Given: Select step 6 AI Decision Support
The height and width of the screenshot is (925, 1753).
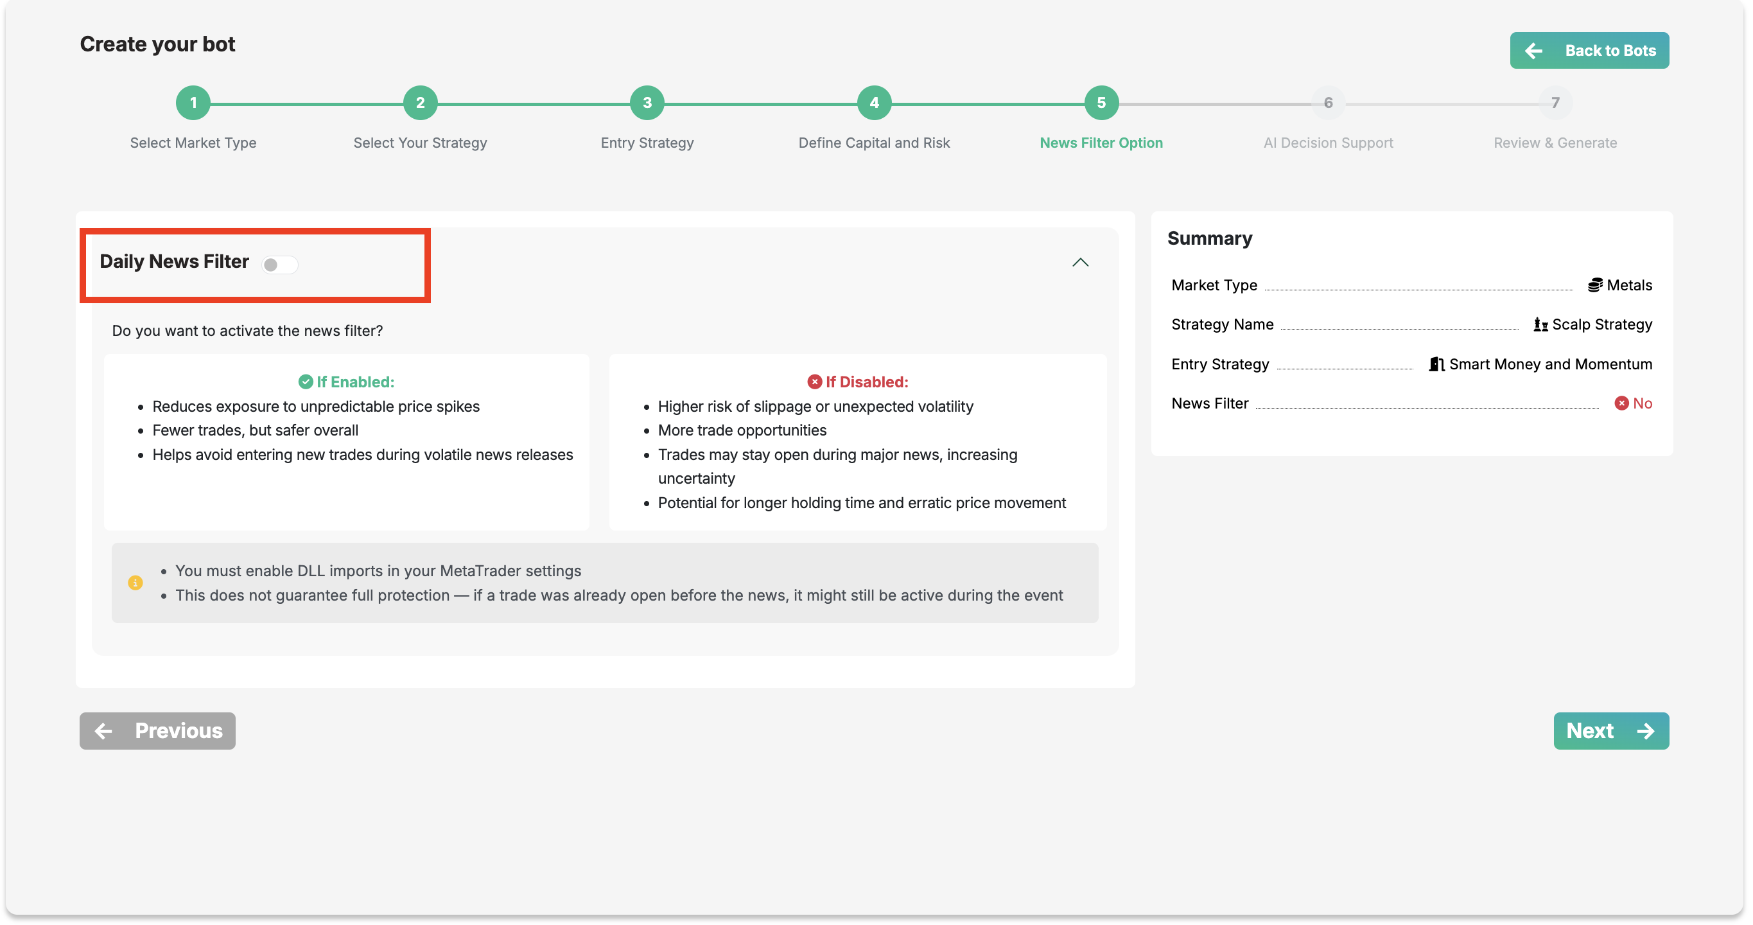Looking at the screenshot, I should (x=1328, y=103).
